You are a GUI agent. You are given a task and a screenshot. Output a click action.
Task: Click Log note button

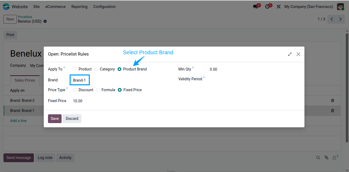(45, 158)
